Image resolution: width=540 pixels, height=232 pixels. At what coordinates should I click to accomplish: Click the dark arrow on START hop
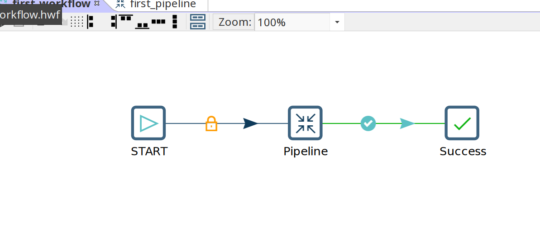point(250,123)
